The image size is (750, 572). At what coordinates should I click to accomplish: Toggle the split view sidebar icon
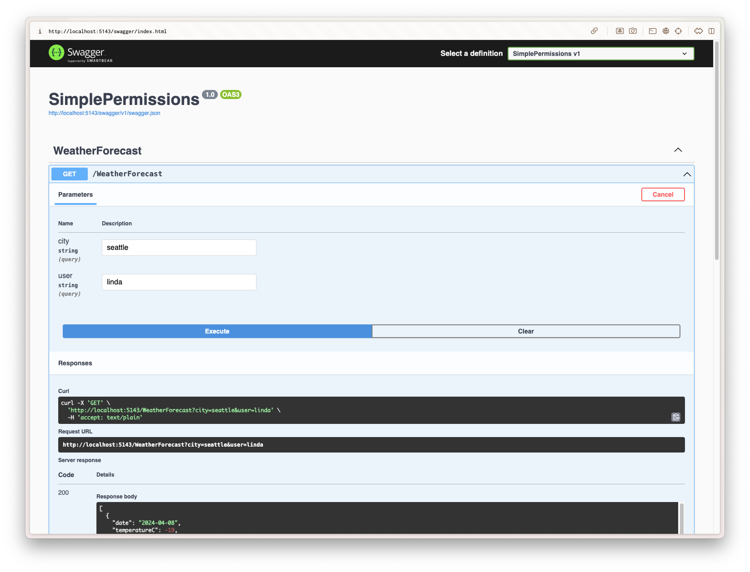[711, 31]
